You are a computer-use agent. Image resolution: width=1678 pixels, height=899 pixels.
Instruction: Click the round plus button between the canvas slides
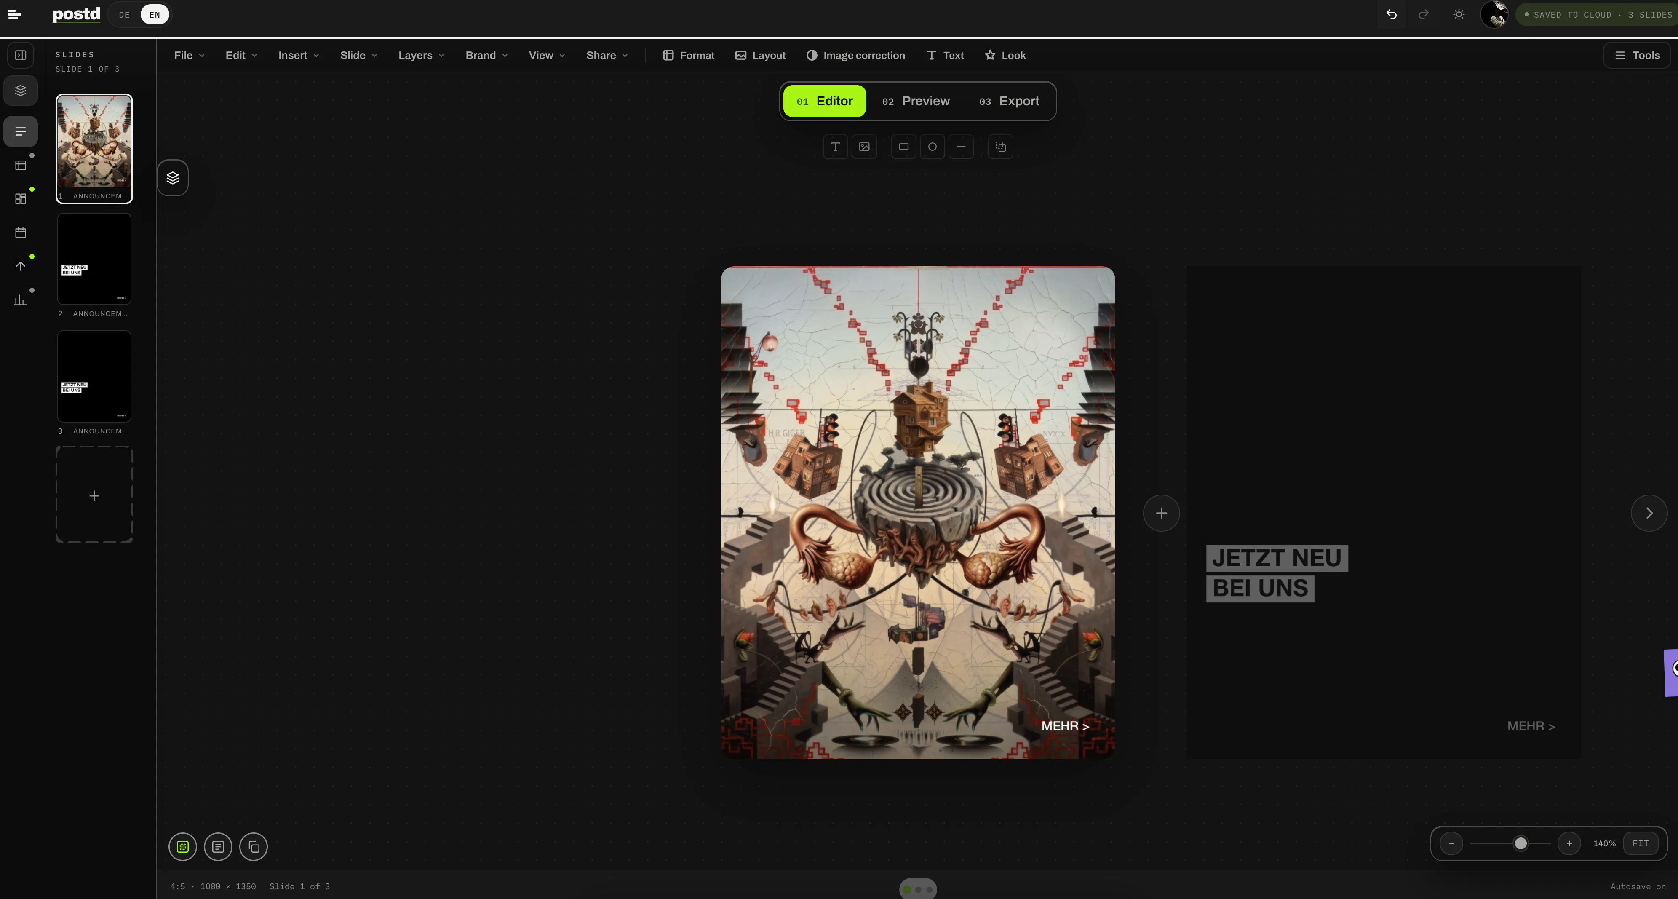(x=1162, y=514)
